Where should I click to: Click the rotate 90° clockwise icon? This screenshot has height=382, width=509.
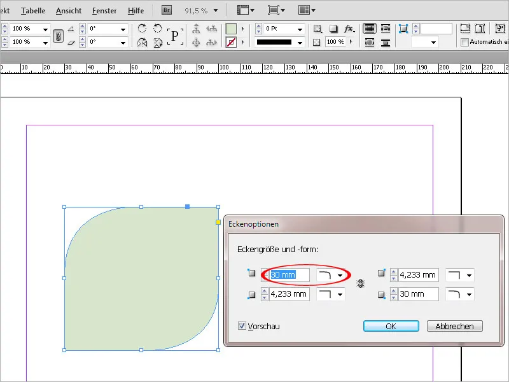point(142,29)
